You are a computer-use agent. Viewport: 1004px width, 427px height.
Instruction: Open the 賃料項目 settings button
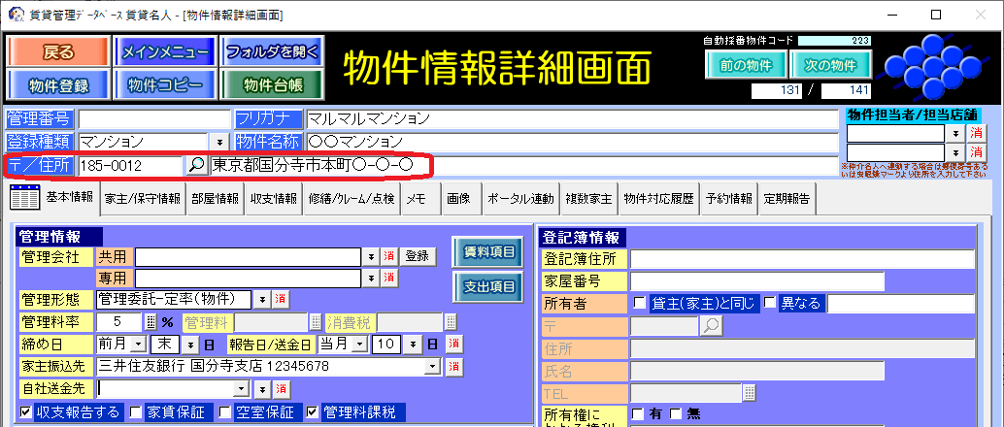coord(487,251)
